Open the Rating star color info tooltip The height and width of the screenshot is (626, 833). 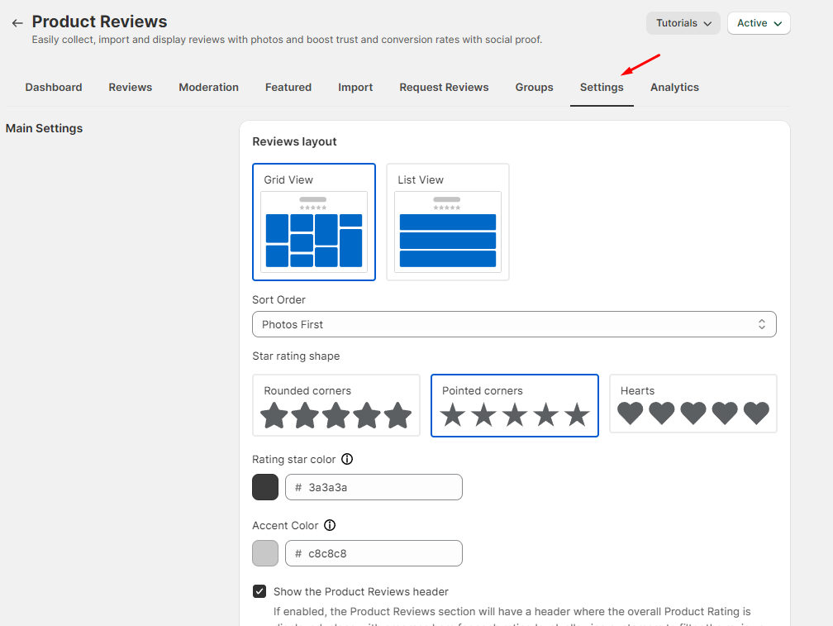(x=347, y=458)
